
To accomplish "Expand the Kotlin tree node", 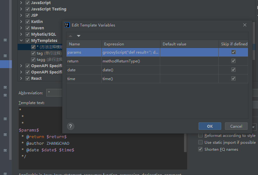I will tap(21, 22).
